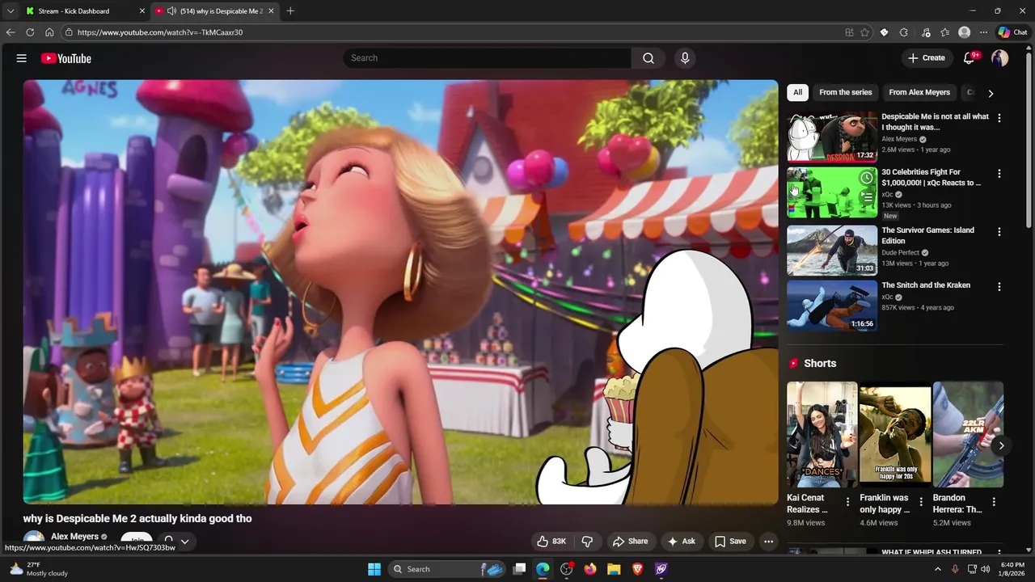This screenshot has width=1035, height=582.
Task: Open the browser extensions puzzle menu
Action: click(x=904, y=32)
